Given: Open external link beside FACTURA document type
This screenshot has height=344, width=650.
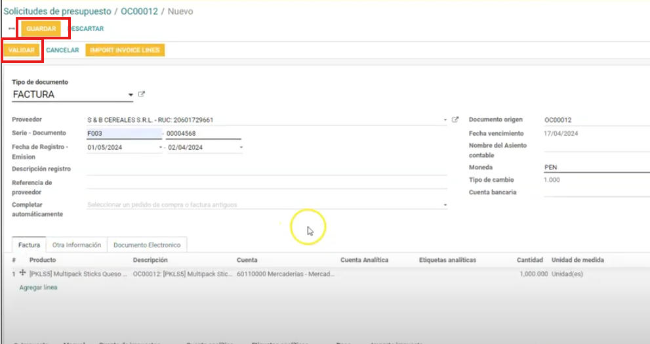Looking at the screenshot, I should [x=142, y=95].
